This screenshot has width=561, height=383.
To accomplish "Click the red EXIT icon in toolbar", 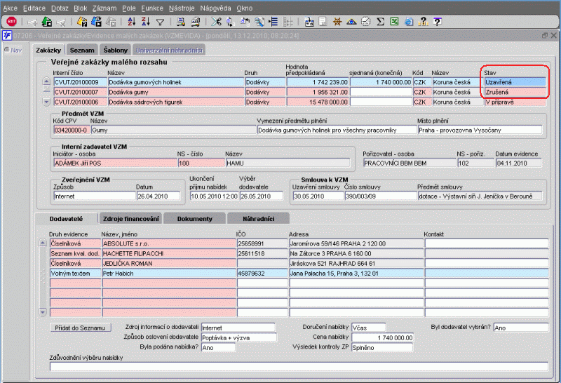I will coord(12,22).
